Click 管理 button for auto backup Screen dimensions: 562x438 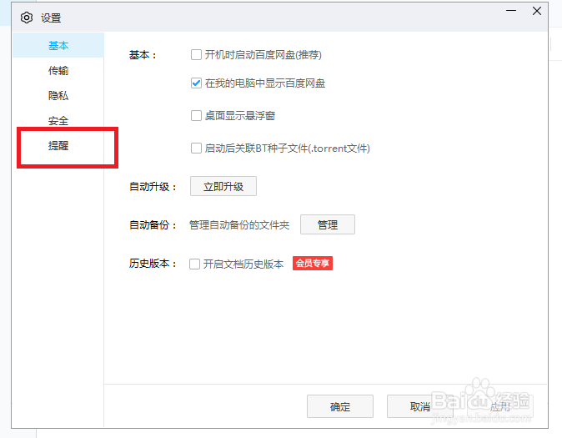coord(328,224)
